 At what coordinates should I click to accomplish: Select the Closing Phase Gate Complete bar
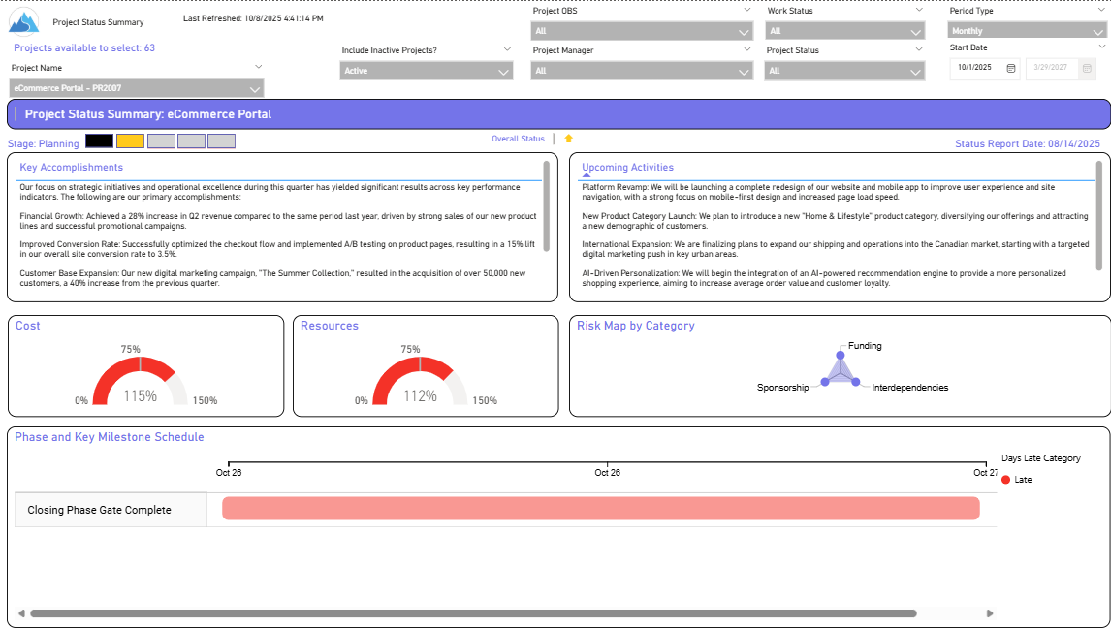click(600, 509)
